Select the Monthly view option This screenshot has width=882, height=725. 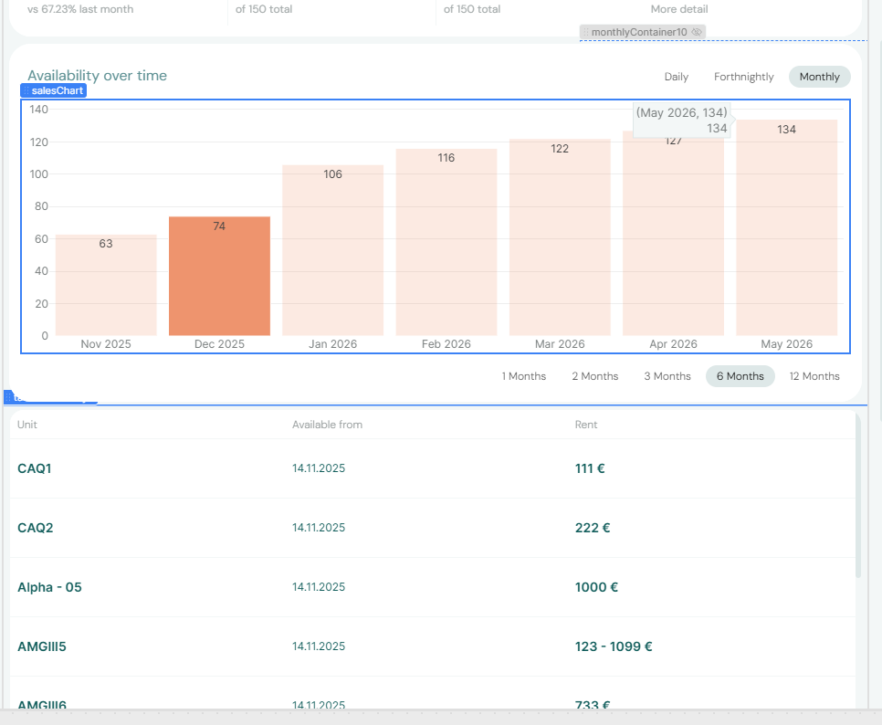[819, 77]
